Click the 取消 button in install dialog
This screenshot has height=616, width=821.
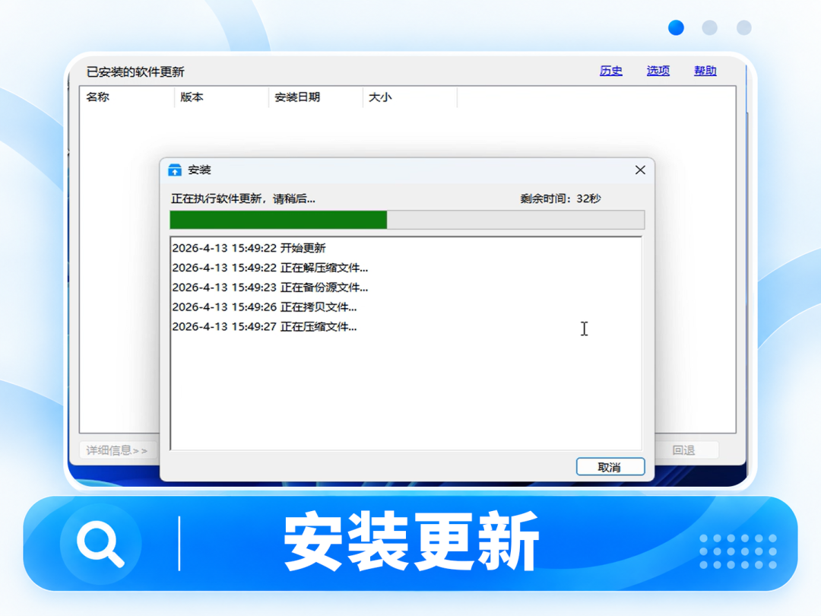610,467
